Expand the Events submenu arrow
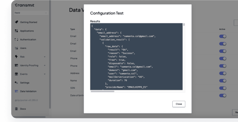The height and width of the screenshot is (122, 238). pos(45,74)
